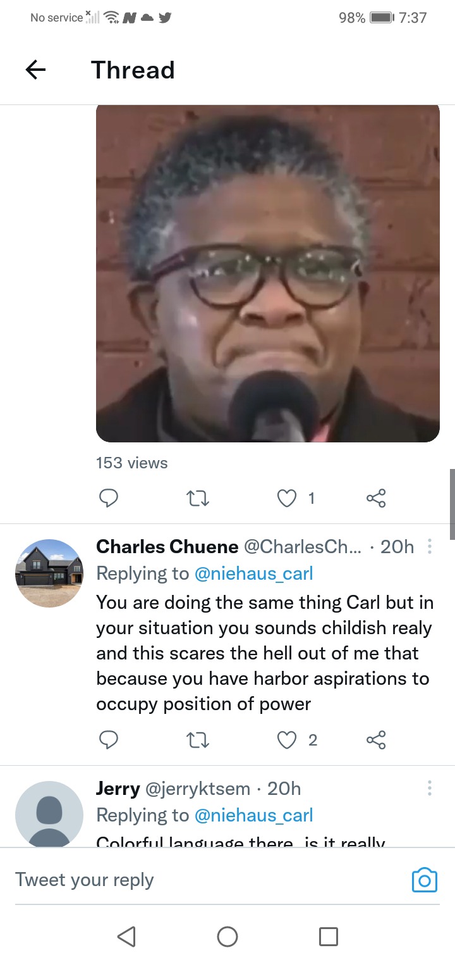The height and width of the screenshot is (962, 455).
Task: Open Charles Chuene name link
Action: click(x=167, y=546)
